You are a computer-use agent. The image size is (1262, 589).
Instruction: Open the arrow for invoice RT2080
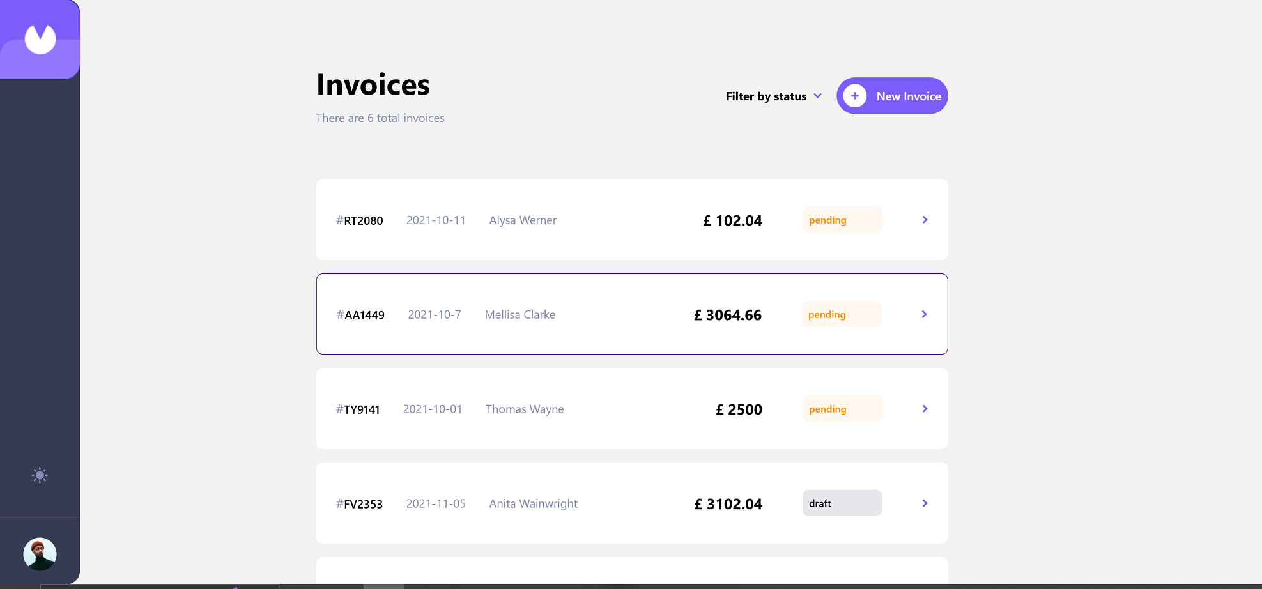[925, 220]
